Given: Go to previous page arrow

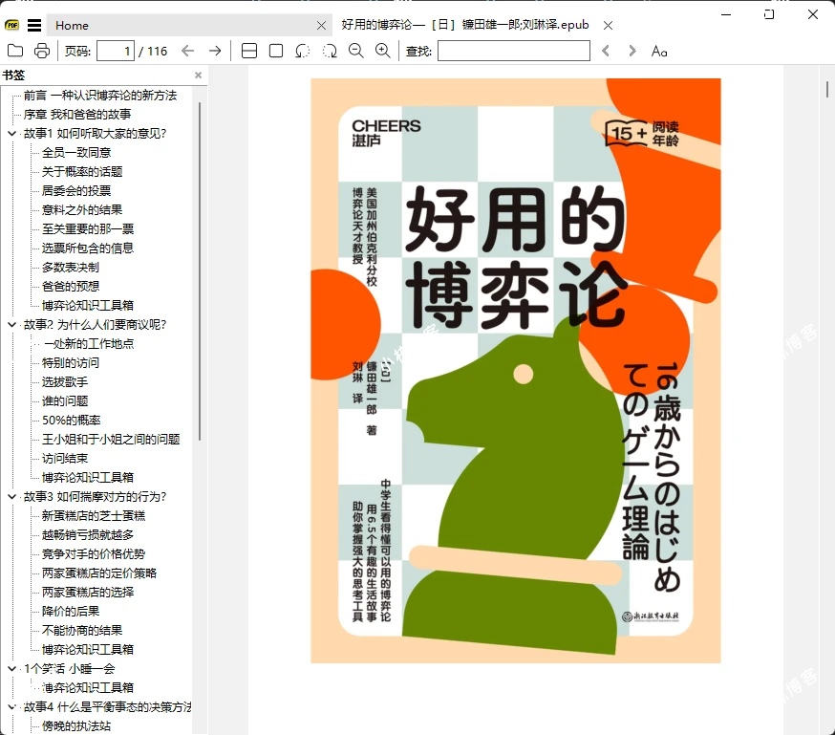Looking at the screenshot, I should 187,51.
